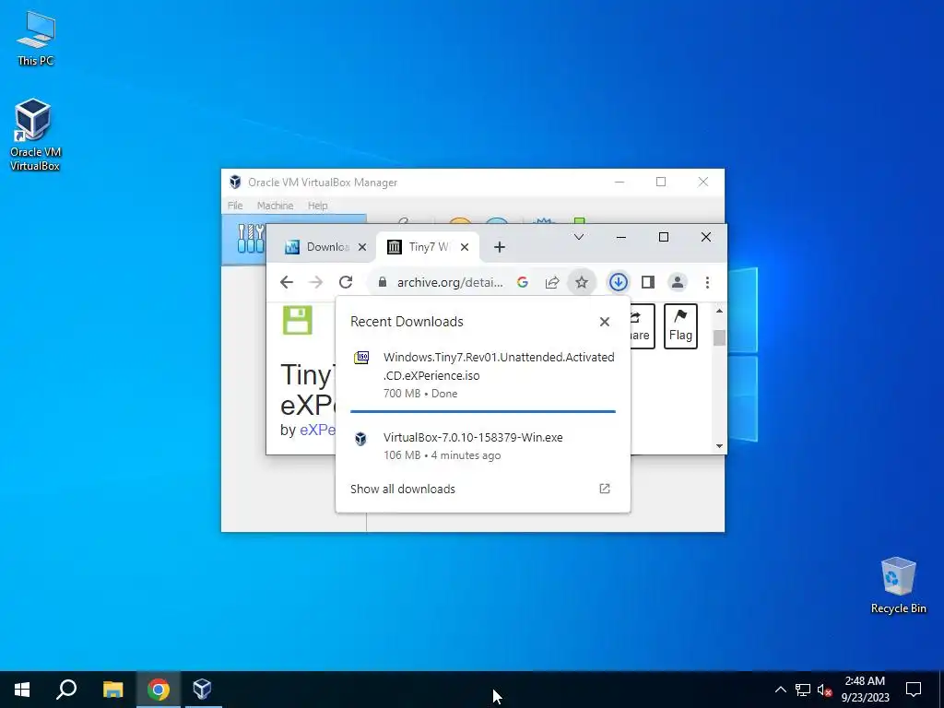
Task: Close the Recent Downloads popup
Action: [605, 322]
